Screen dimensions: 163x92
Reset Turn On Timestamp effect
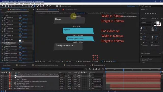click(20, 43)
